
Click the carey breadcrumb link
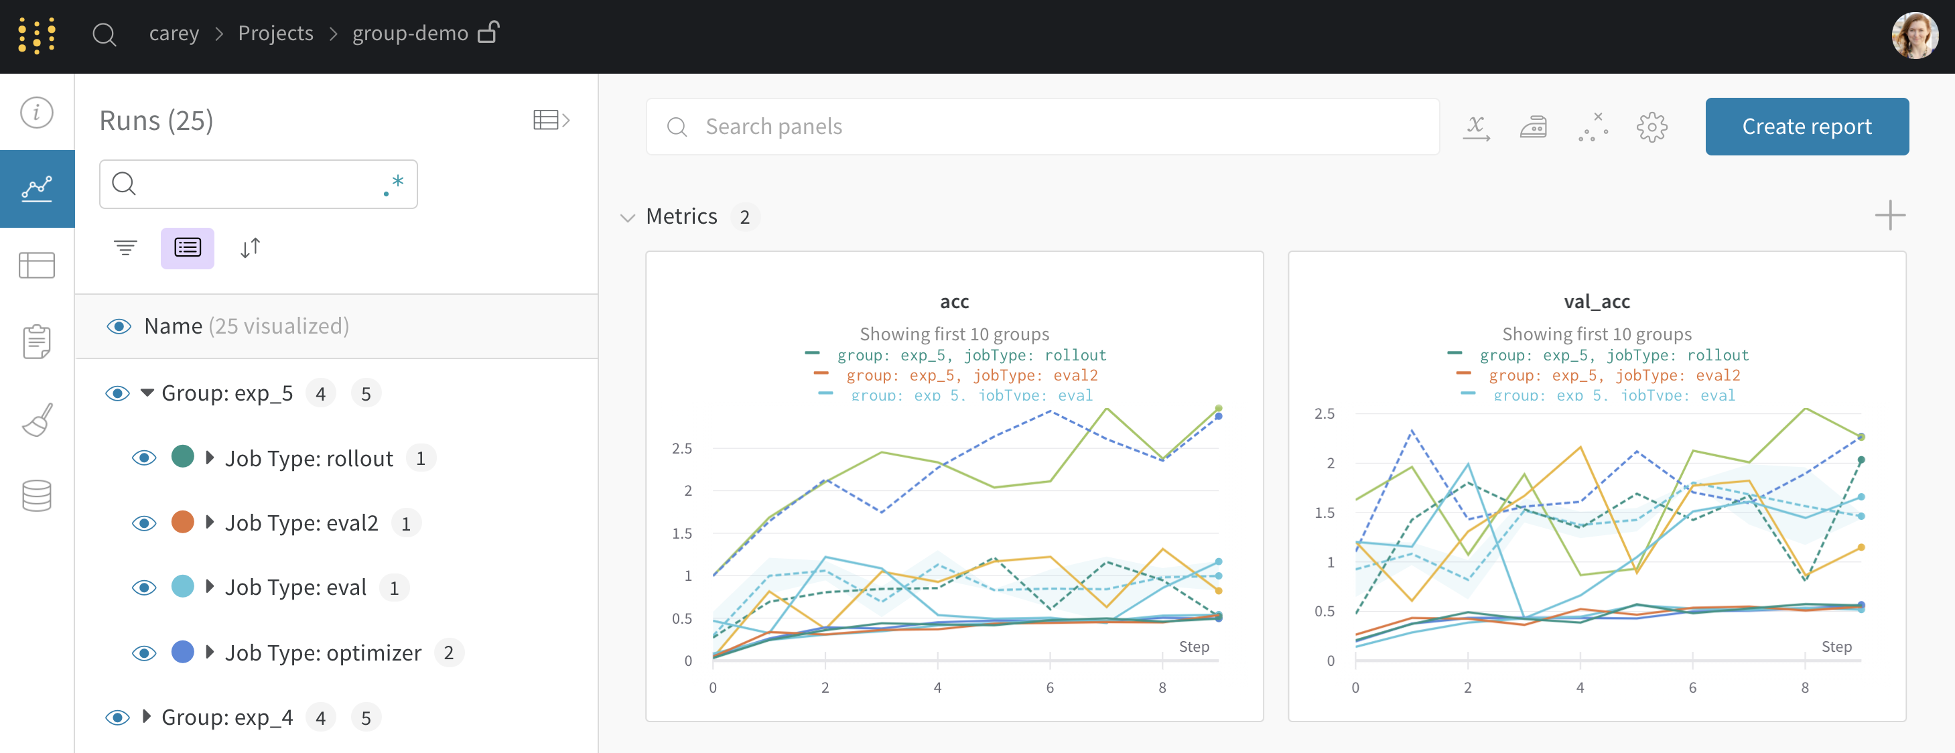tap(174, 33)
